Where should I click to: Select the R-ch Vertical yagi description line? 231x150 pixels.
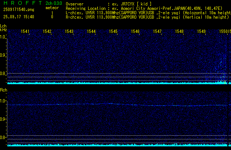coord(147,17)
